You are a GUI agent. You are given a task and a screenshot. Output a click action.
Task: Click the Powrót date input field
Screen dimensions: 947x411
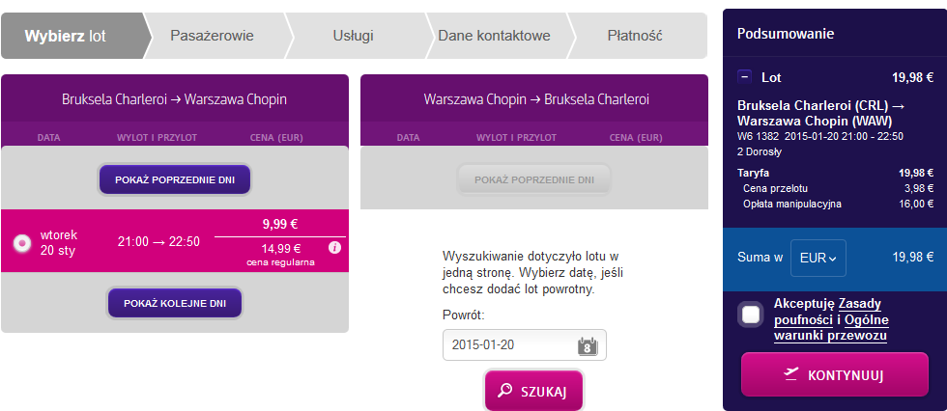524,345
